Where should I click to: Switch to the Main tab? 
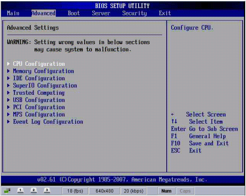[x=13, y=13]
